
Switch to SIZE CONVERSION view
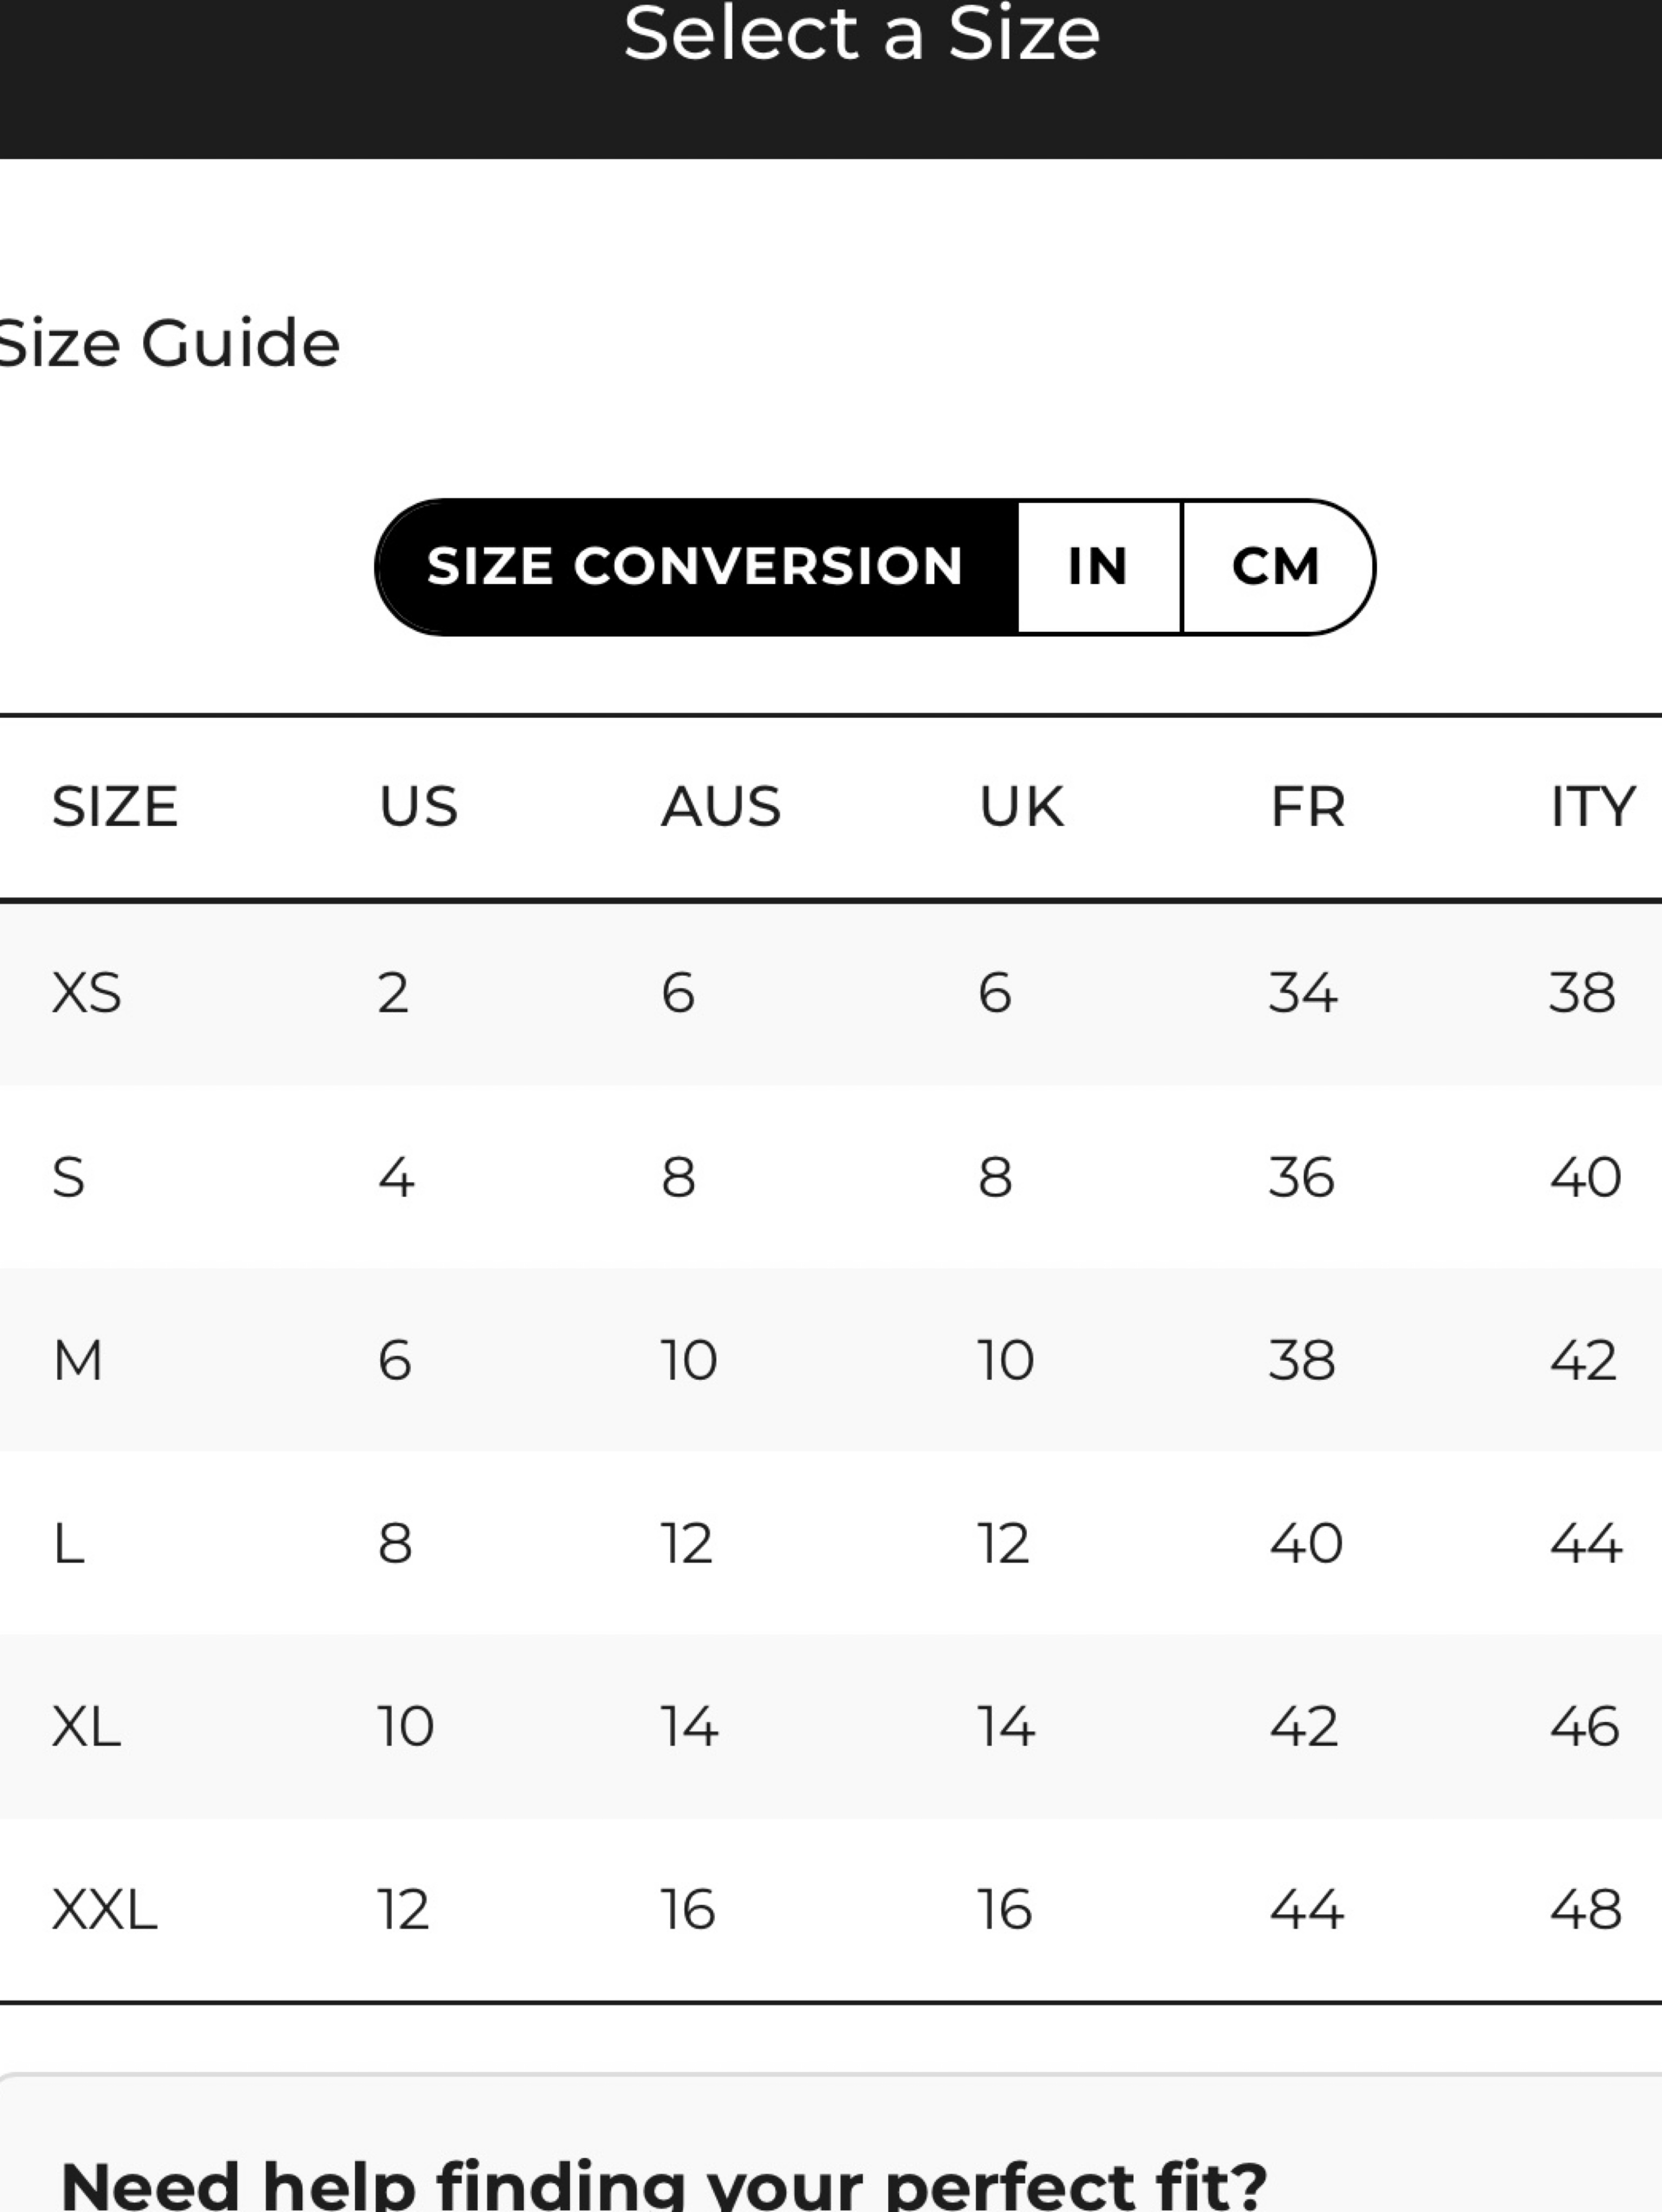(x=696, y=567)
